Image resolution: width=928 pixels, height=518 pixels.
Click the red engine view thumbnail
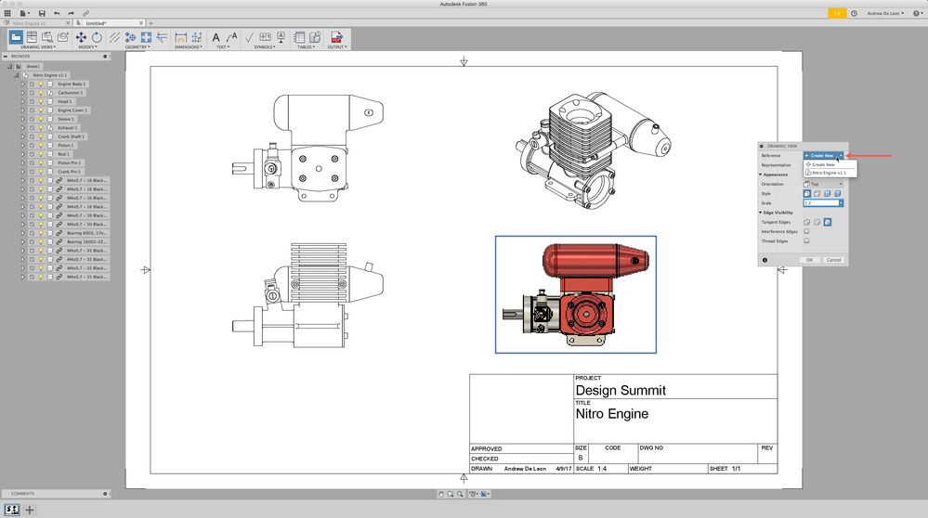point(575,294)
